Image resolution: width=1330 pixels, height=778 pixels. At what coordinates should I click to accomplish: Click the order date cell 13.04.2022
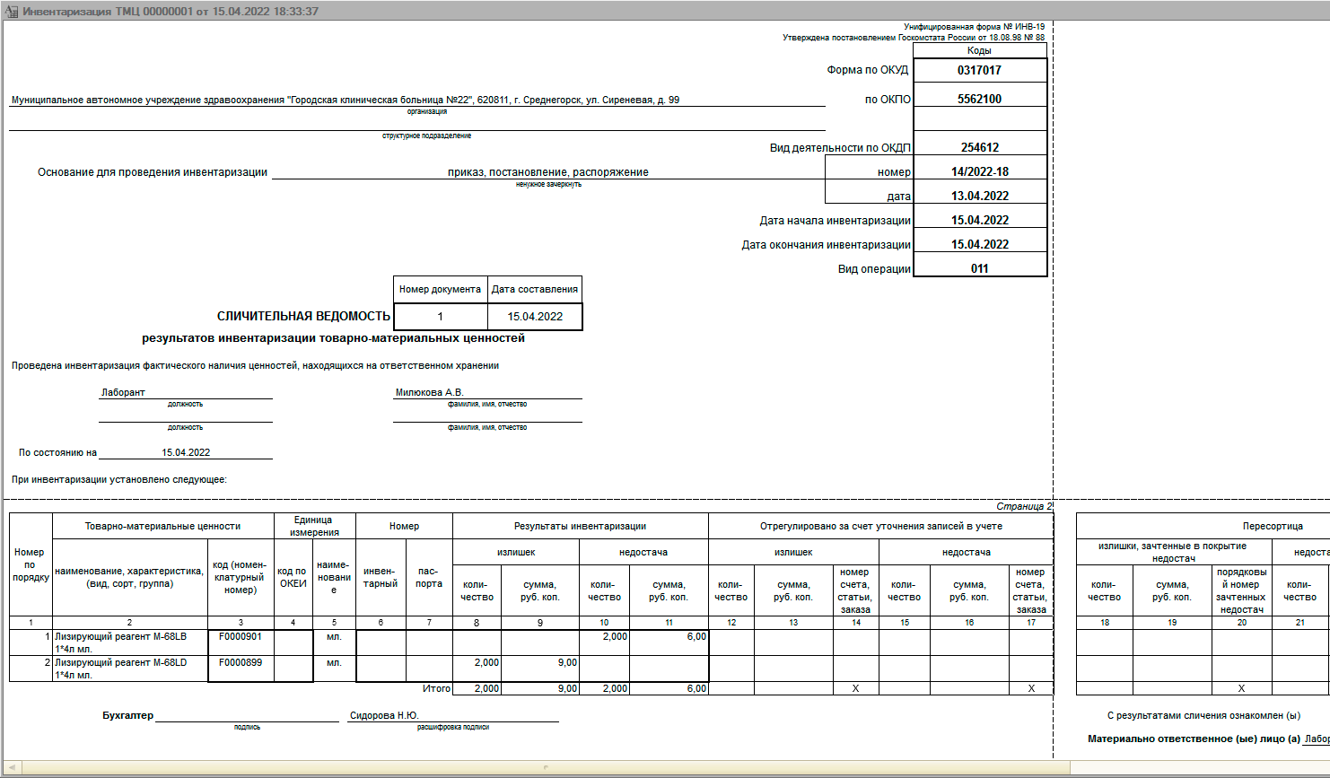[979, 196]
